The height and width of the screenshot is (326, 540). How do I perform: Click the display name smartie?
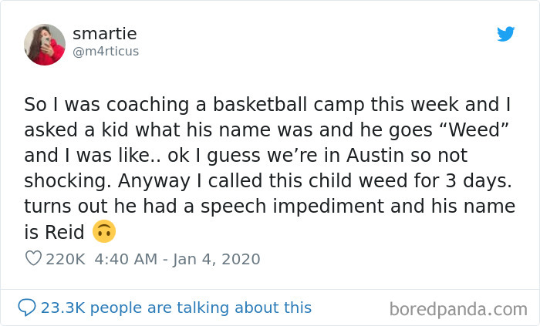105,34
